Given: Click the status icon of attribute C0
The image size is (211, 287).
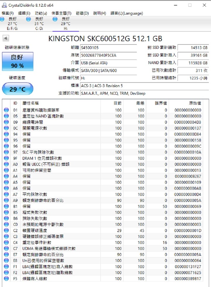Looking at the screenshot, I should coord(6,224).
